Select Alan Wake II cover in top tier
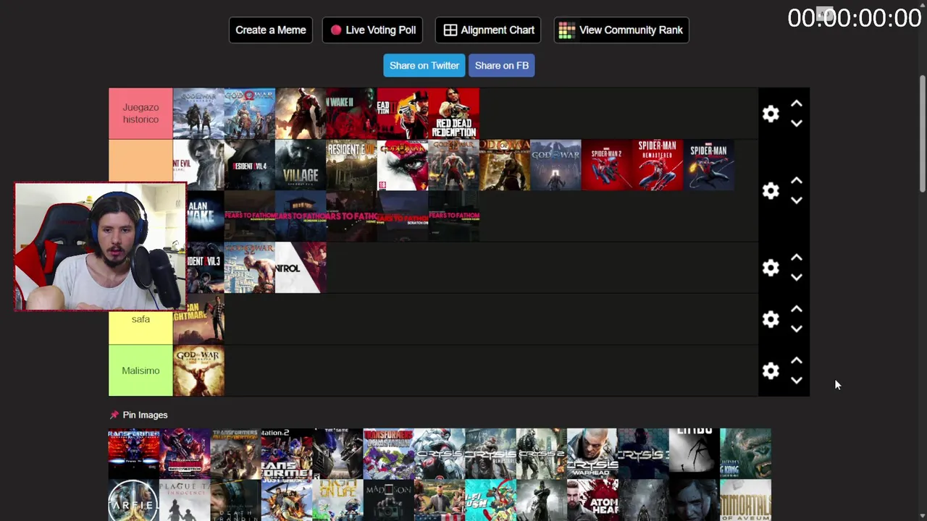Screen dimensions: 927x521 pyautogui.click(x=351, y=114)
